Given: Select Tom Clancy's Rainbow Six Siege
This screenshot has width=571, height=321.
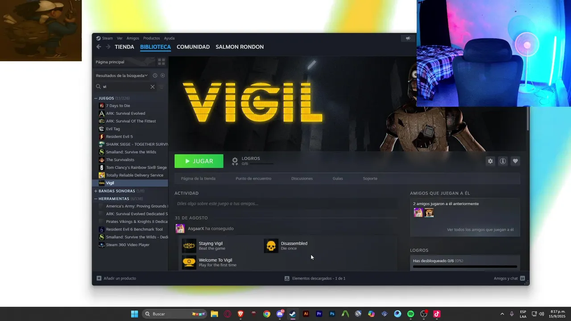Looking at the screenshot, I should pyautogui.click(x=137, y=168).
